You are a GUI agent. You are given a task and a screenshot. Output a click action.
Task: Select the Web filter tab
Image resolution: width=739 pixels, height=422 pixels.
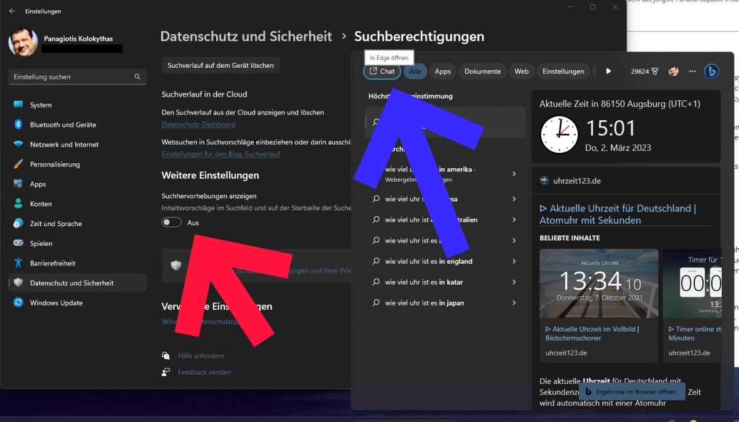522,71
